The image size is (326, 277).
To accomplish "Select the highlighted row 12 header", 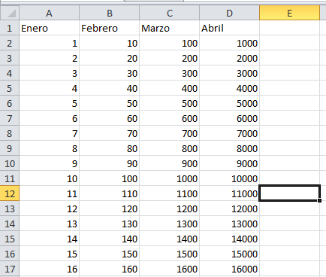I will click(x=10, y=193).
